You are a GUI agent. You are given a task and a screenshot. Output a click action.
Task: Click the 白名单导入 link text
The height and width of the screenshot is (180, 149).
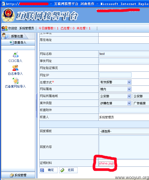(x=15, y=74)
